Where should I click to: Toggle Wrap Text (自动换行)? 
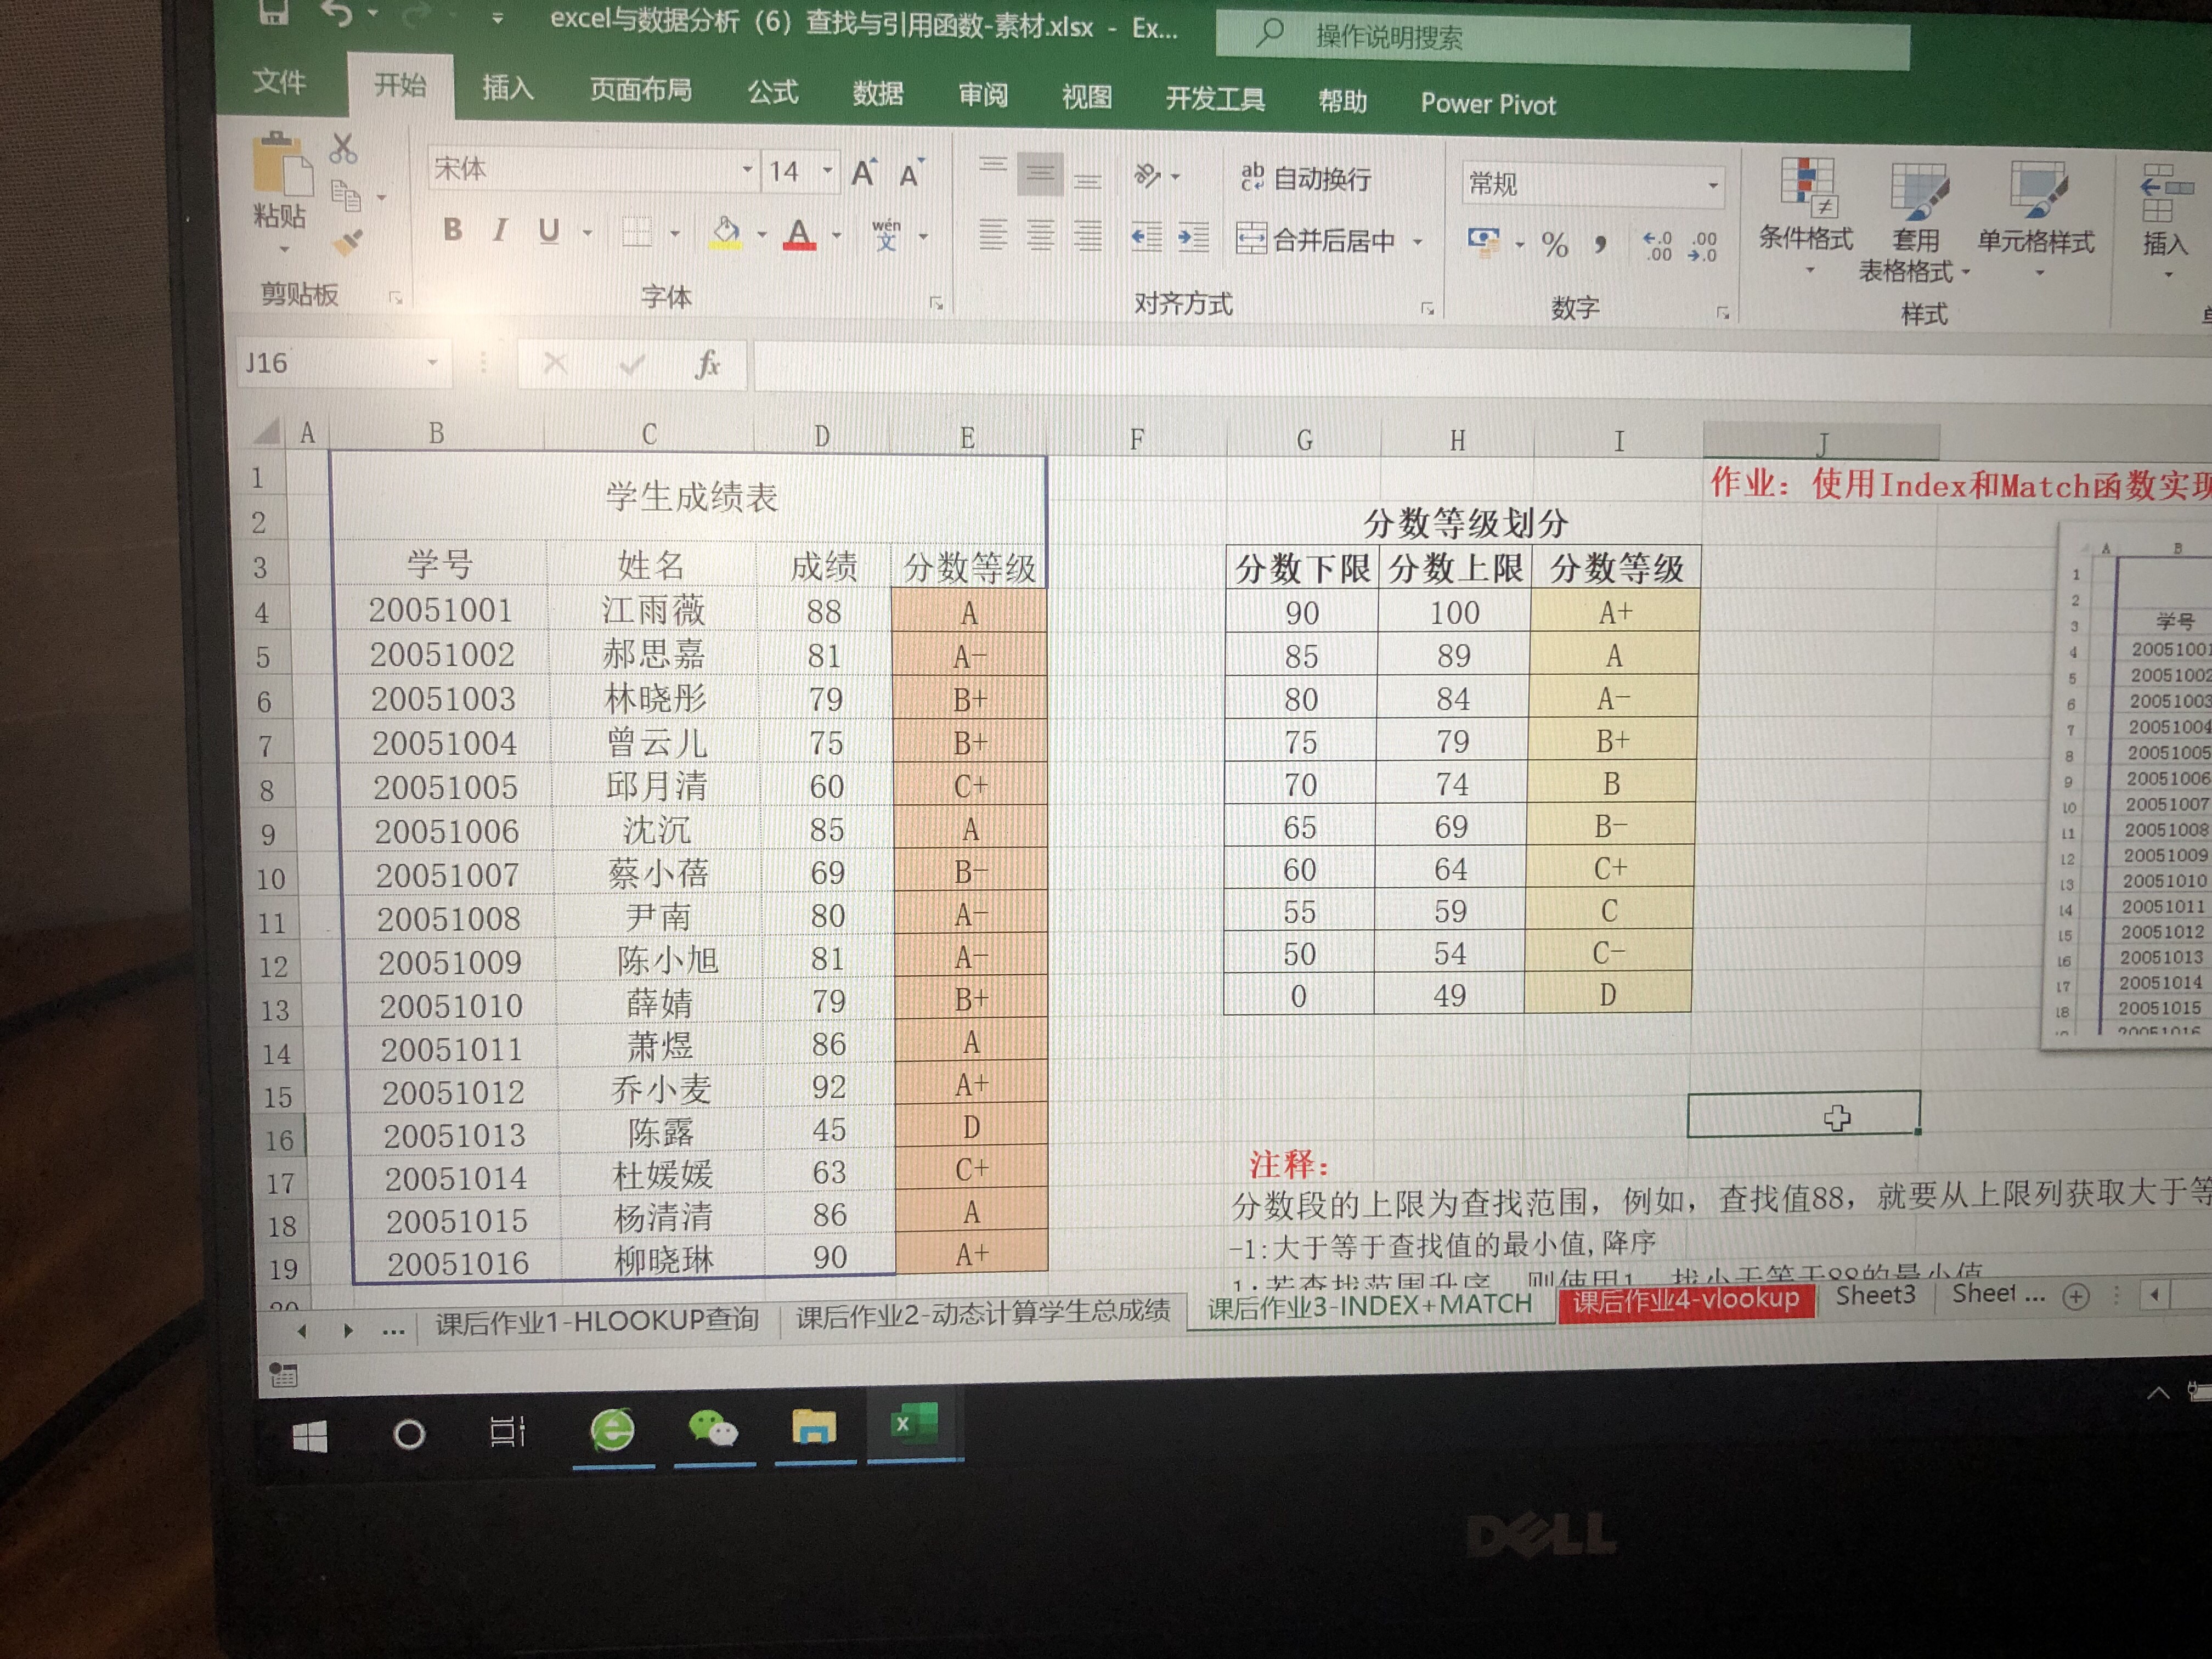pyautogui.click(x=1305, y=178)
